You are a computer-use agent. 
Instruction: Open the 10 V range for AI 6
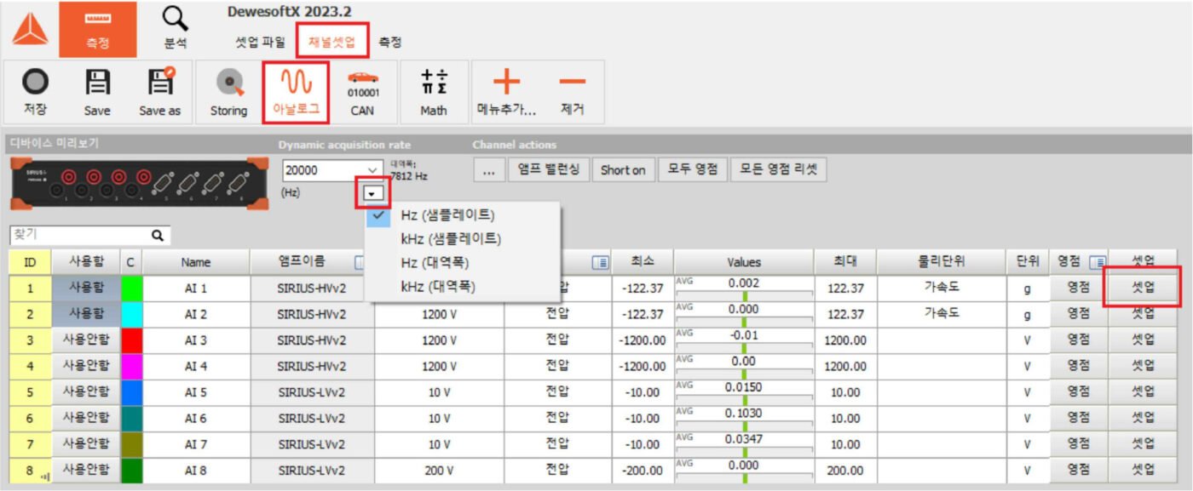[x=439, y=418]
